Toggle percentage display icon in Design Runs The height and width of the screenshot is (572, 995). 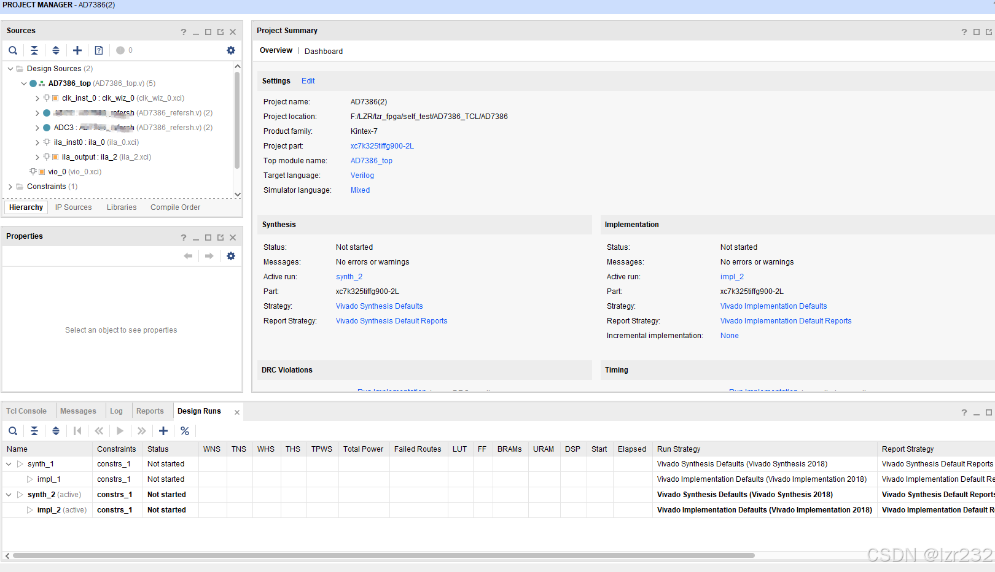tap(185, 431)
